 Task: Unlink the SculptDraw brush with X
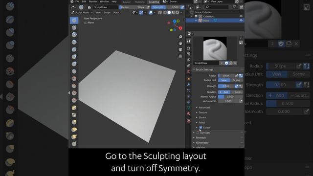235,63
